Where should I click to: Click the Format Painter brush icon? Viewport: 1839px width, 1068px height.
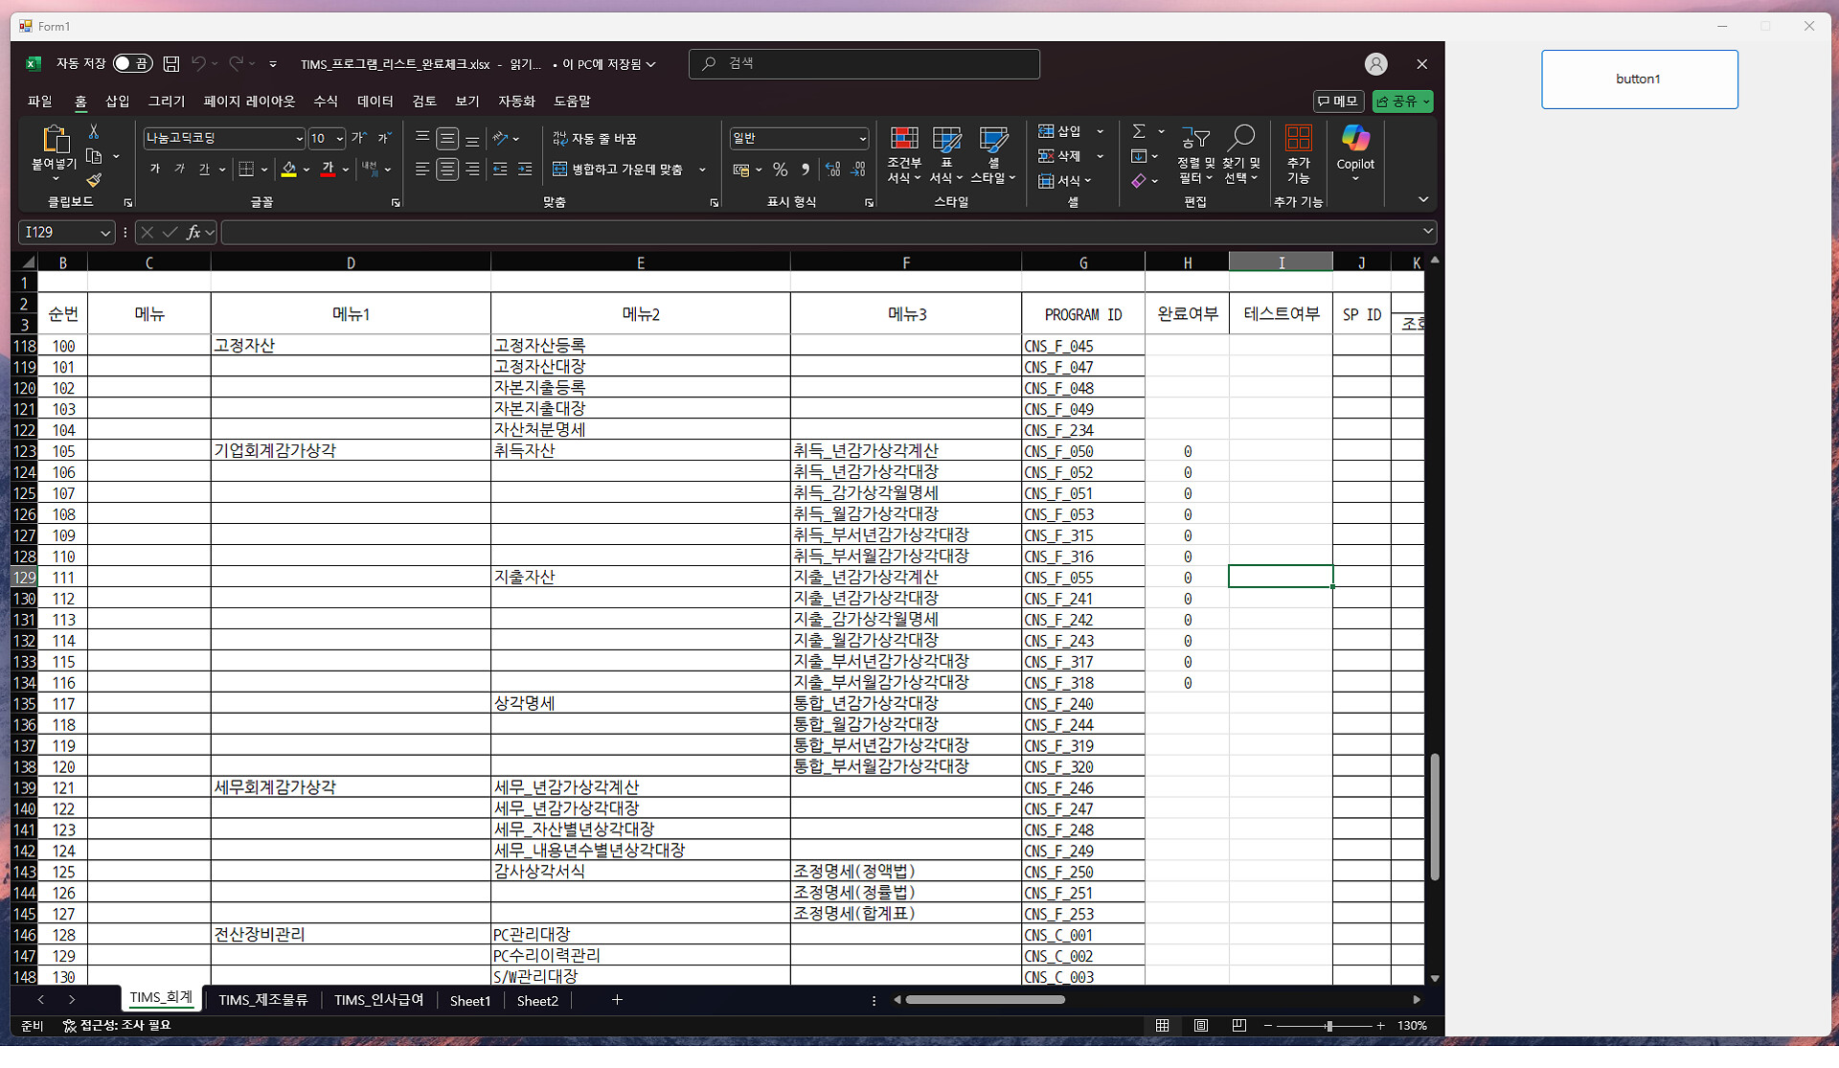click(x=94, y=181)
